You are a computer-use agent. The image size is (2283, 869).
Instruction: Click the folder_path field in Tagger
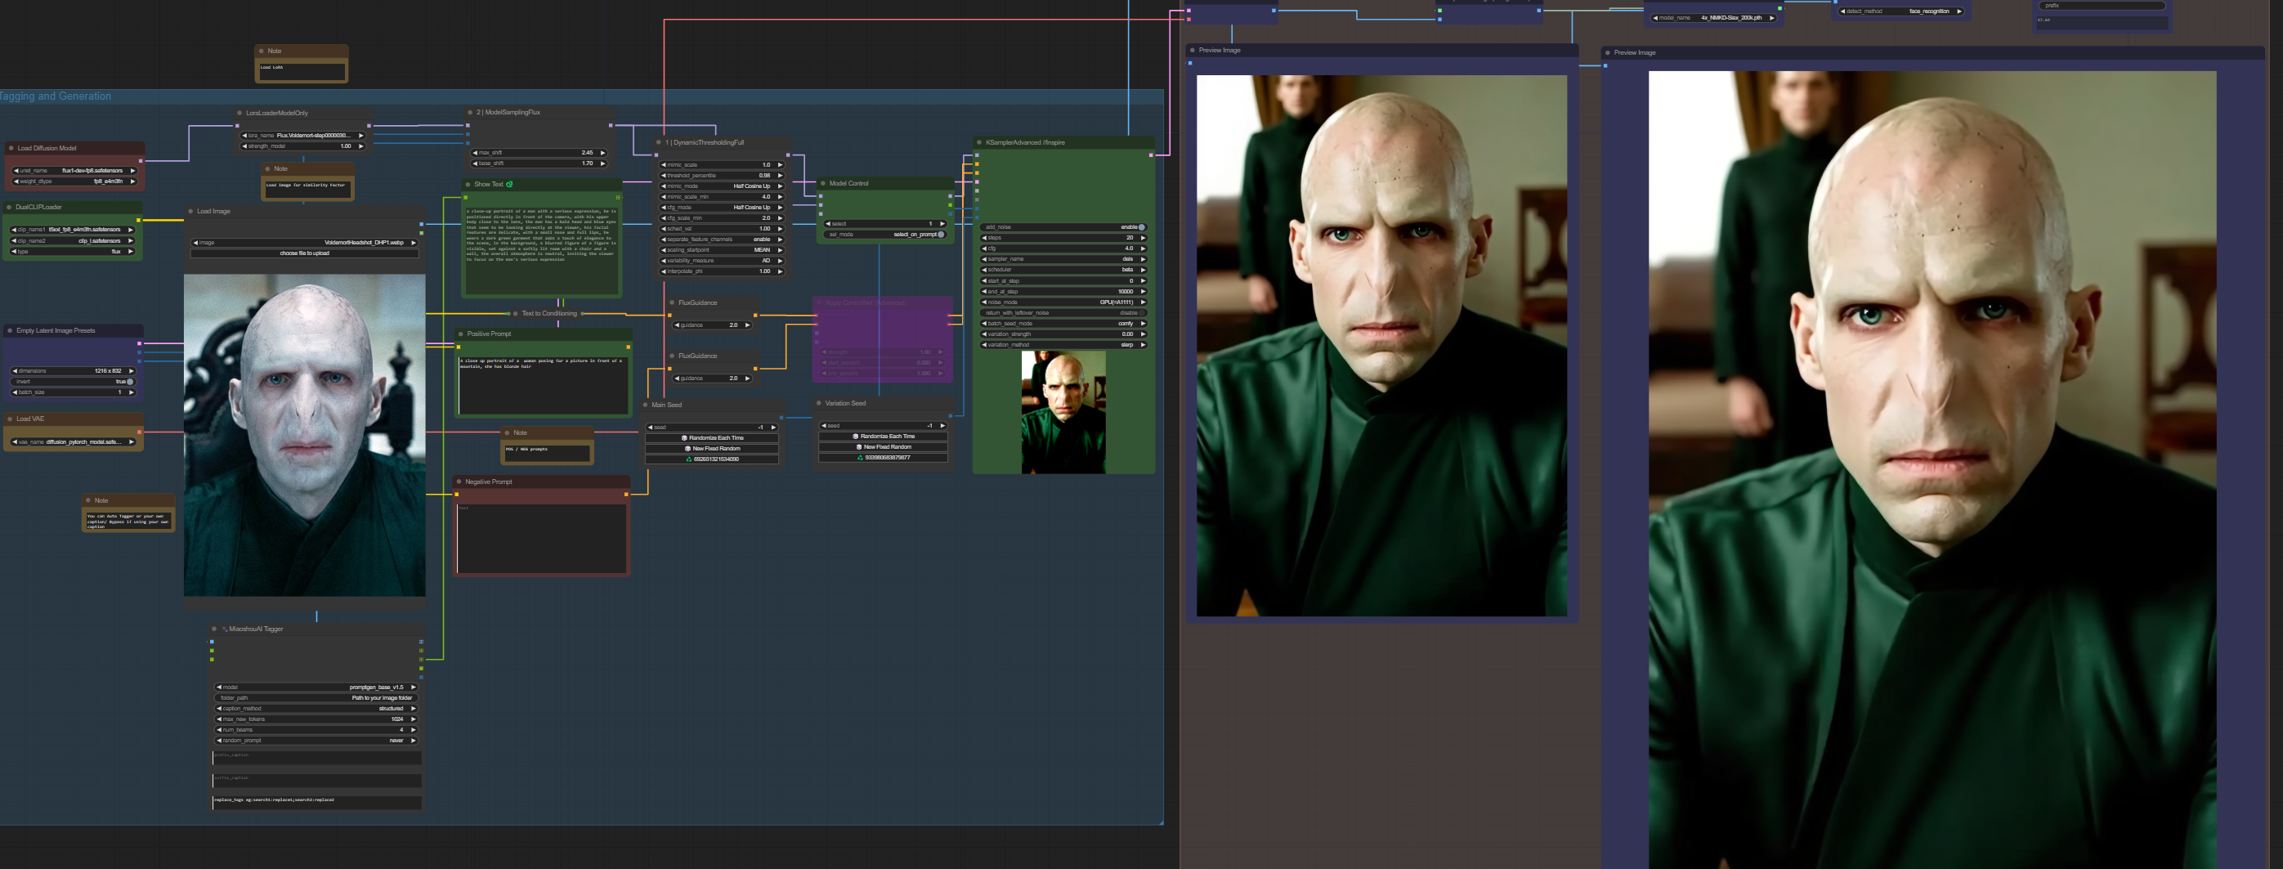[316, 698]
